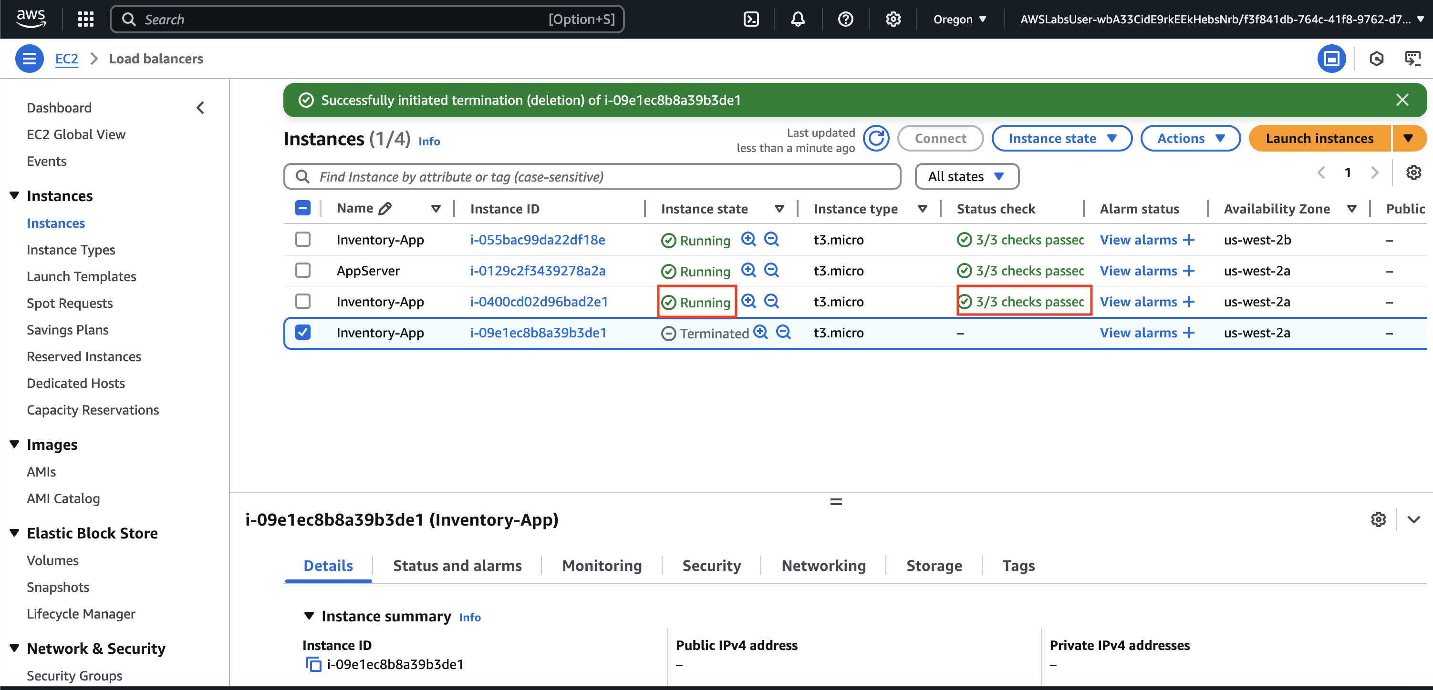1433x690 pixels.
Task: Click the Launch instances button
Action: pos(1319,138)
